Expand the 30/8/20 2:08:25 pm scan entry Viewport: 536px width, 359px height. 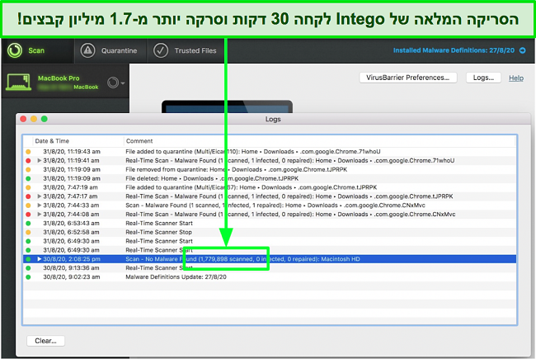(x=40, y=259)
